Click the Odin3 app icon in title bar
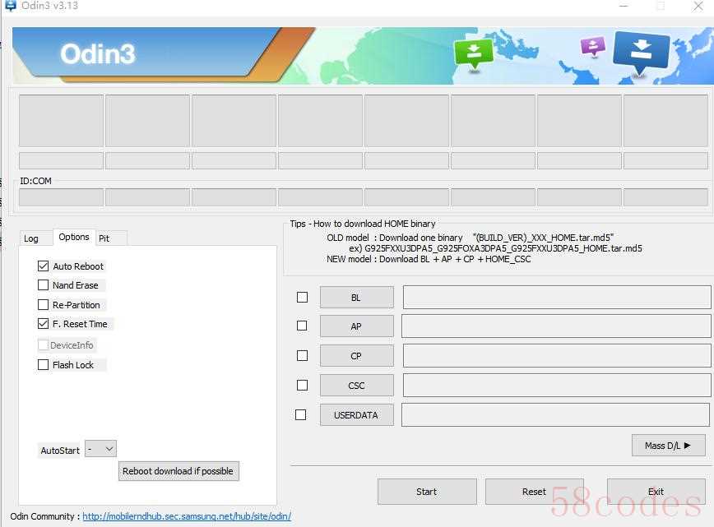The image size is (714, 527). tap(10, 6)
